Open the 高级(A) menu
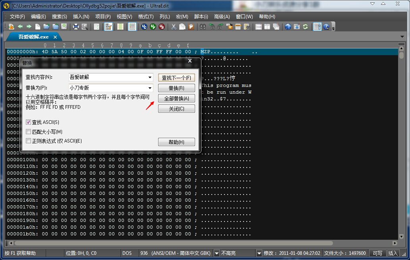The height and width of the screenshot is (260, 410). (222, 17)
